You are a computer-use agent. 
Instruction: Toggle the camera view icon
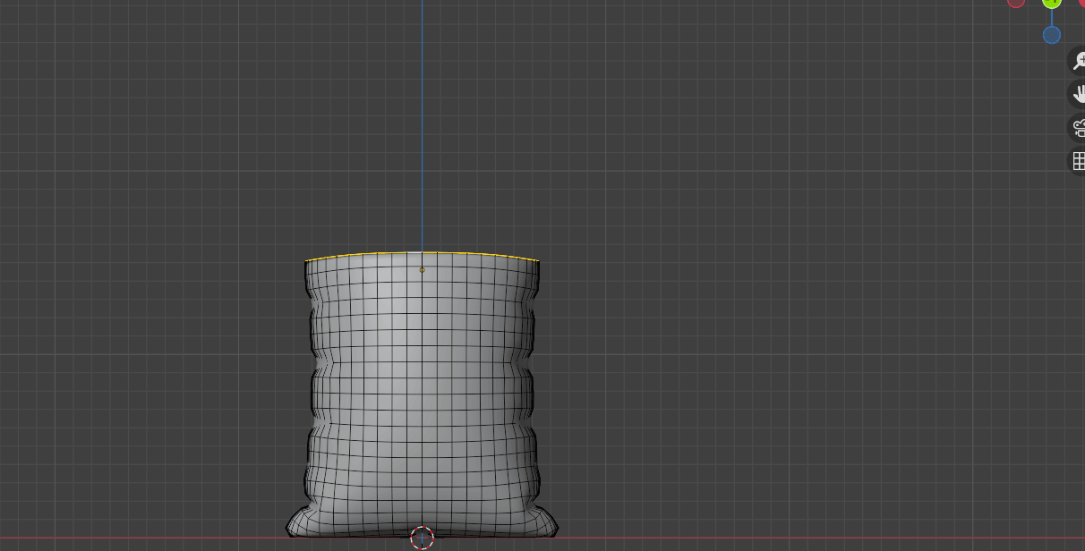[1078, 128]
